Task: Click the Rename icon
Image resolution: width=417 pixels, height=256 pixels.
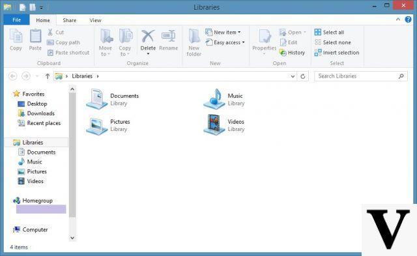Action: [168, 36]
